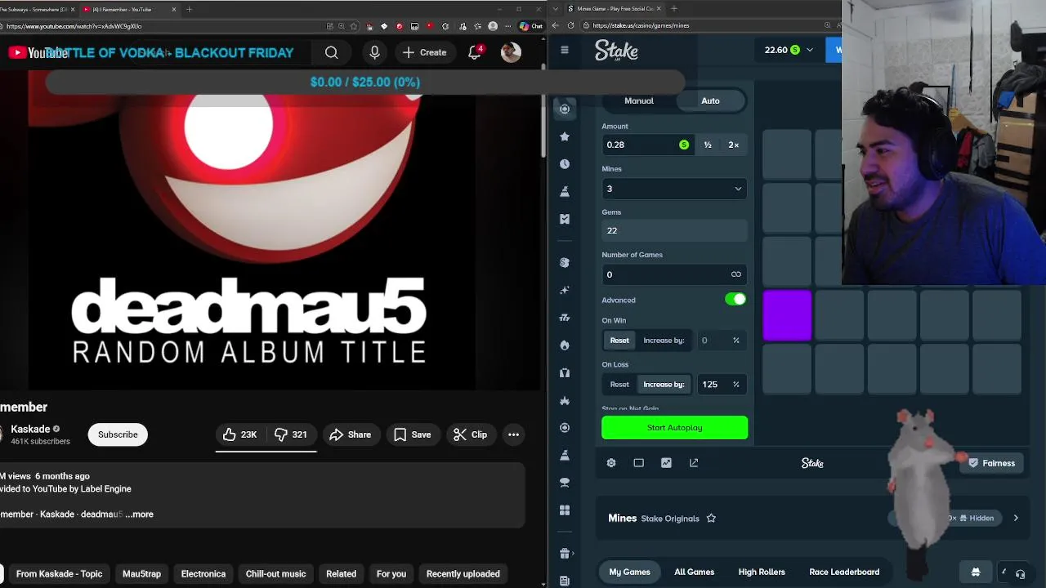The width and height of the screenshot is (1046, 588).
Task: Click Start Autoplay button
Action: tap(674, 428)
